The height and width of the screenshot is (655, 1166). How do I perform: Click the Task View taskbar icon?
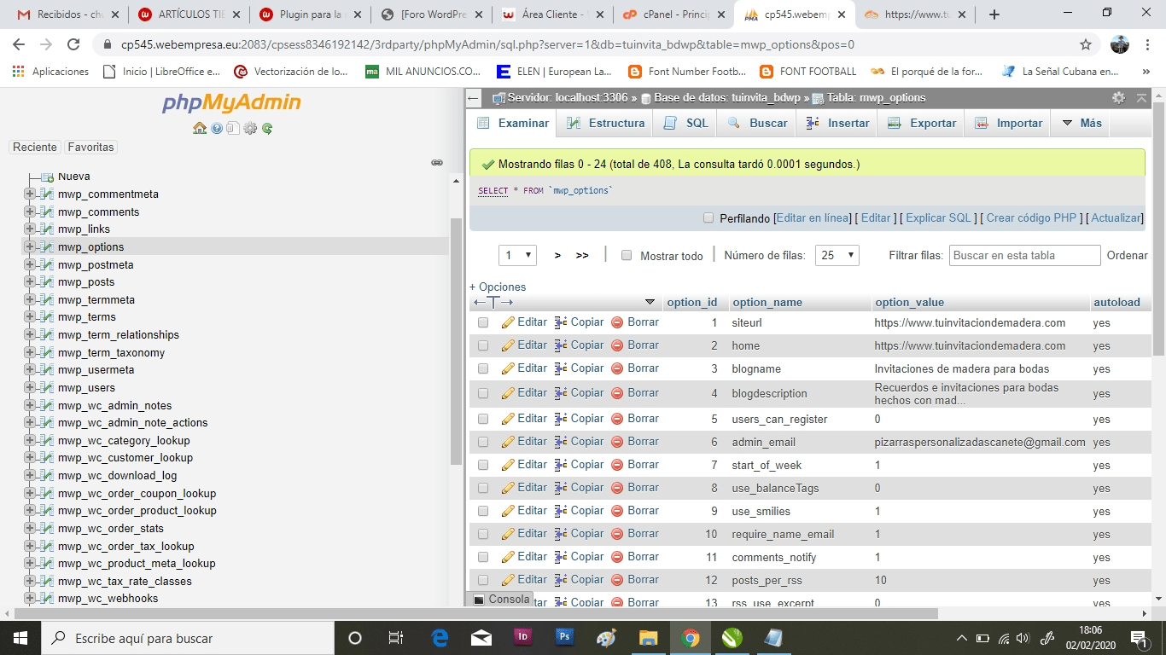[396, 638]
